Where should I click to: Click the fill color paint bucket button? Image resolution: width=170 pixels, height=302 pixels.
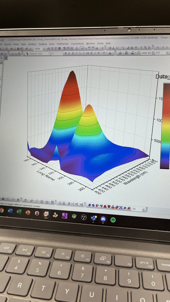point(120,53)
